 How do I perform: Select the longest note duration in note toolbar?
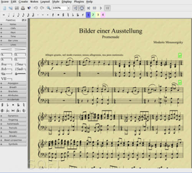click(x=4, y=15)
